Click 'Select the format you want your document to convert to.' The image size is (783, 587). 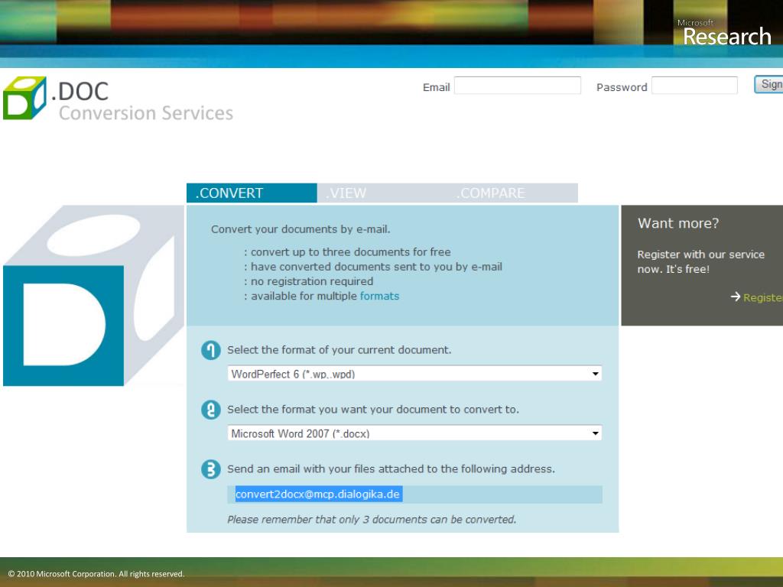373,410
